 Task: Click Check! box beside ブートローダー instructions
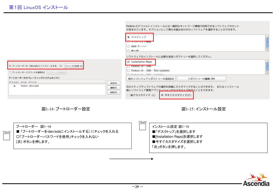point(7,137)
